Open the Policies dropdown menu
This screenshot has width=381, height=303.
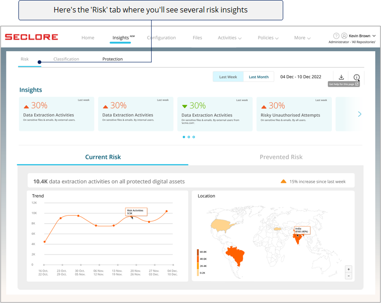coord(268,38)
